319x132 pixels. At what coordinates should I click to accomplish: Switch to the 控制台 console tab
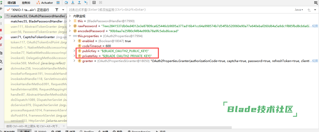pyautogui.click(x=27, y=3)
